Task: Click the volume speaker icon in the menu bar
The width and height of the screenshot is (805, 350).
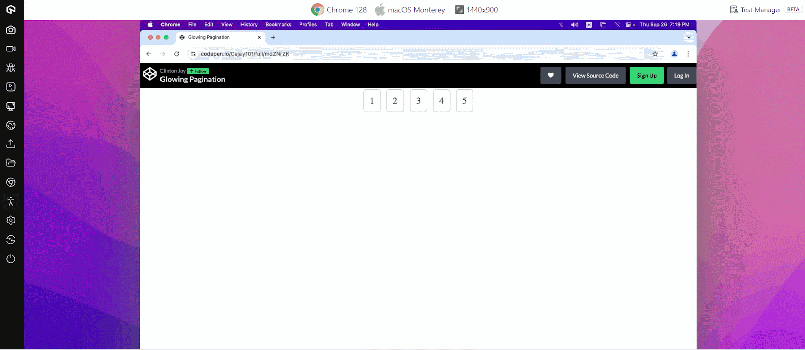Action: (574, 24)
